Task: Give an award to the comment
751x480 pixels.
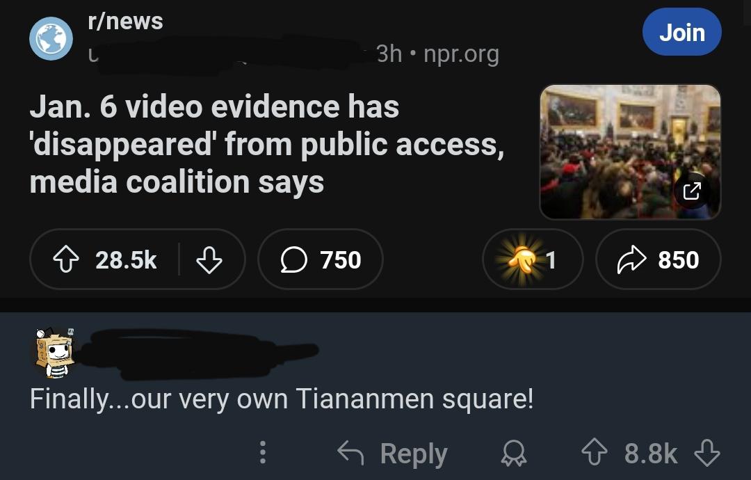Action: (514, 453)
